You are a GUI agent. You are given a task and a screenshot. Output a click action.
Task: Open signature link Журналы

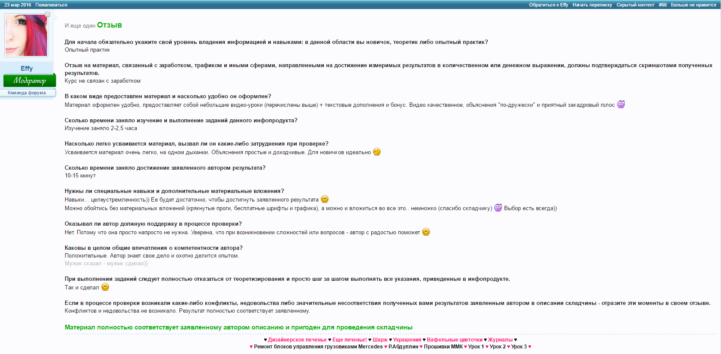[x=500, y=340]
